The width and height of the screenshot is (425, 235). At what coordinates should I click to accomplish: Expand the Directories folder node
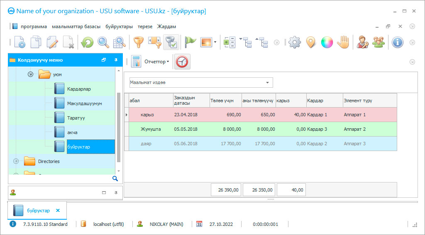coord(16,161)
